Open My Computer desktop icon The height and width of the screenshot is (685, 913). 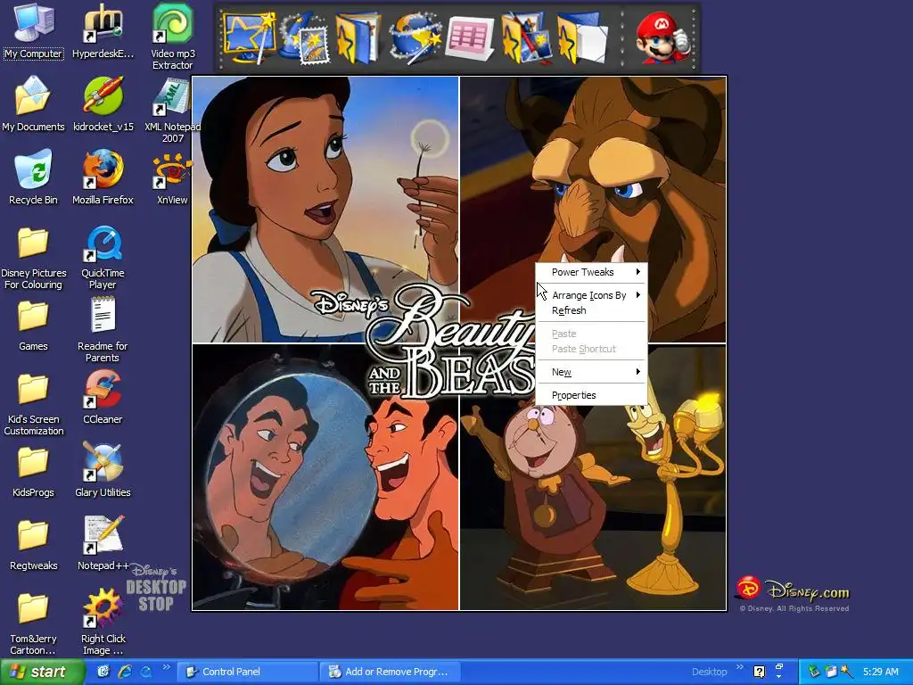(33, 31)
